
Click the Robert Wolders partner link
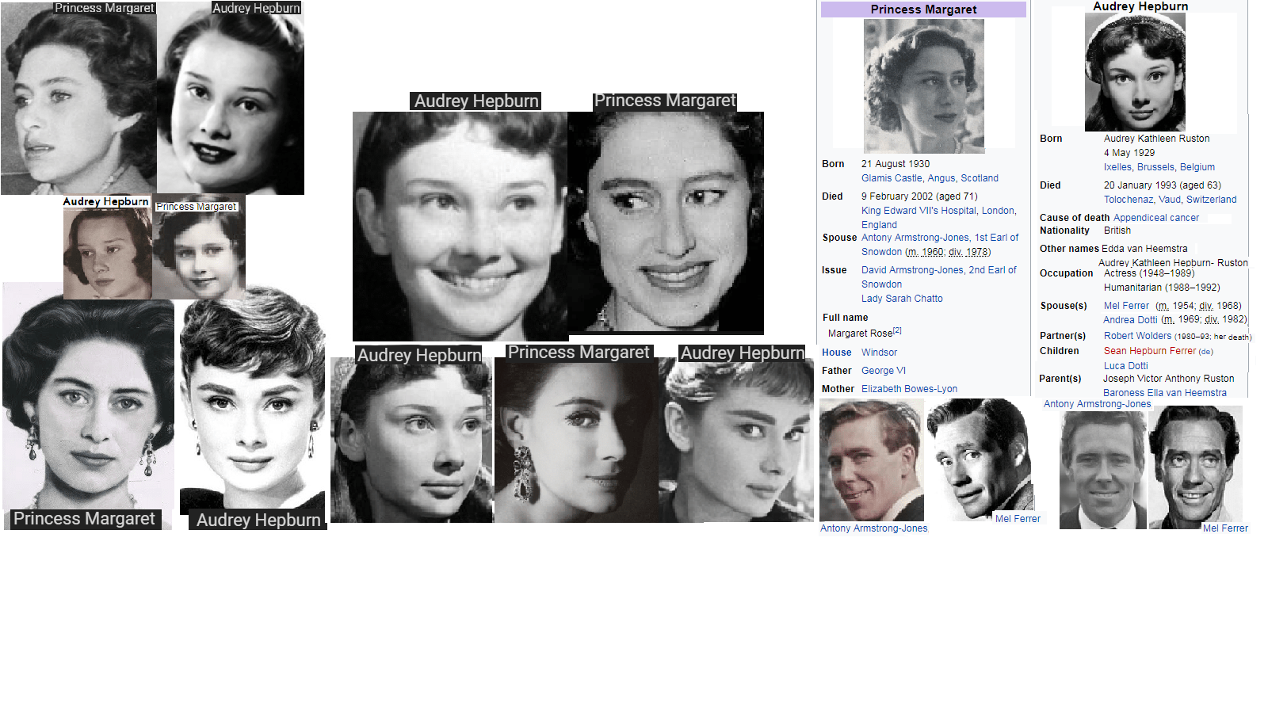point(1137,336)
